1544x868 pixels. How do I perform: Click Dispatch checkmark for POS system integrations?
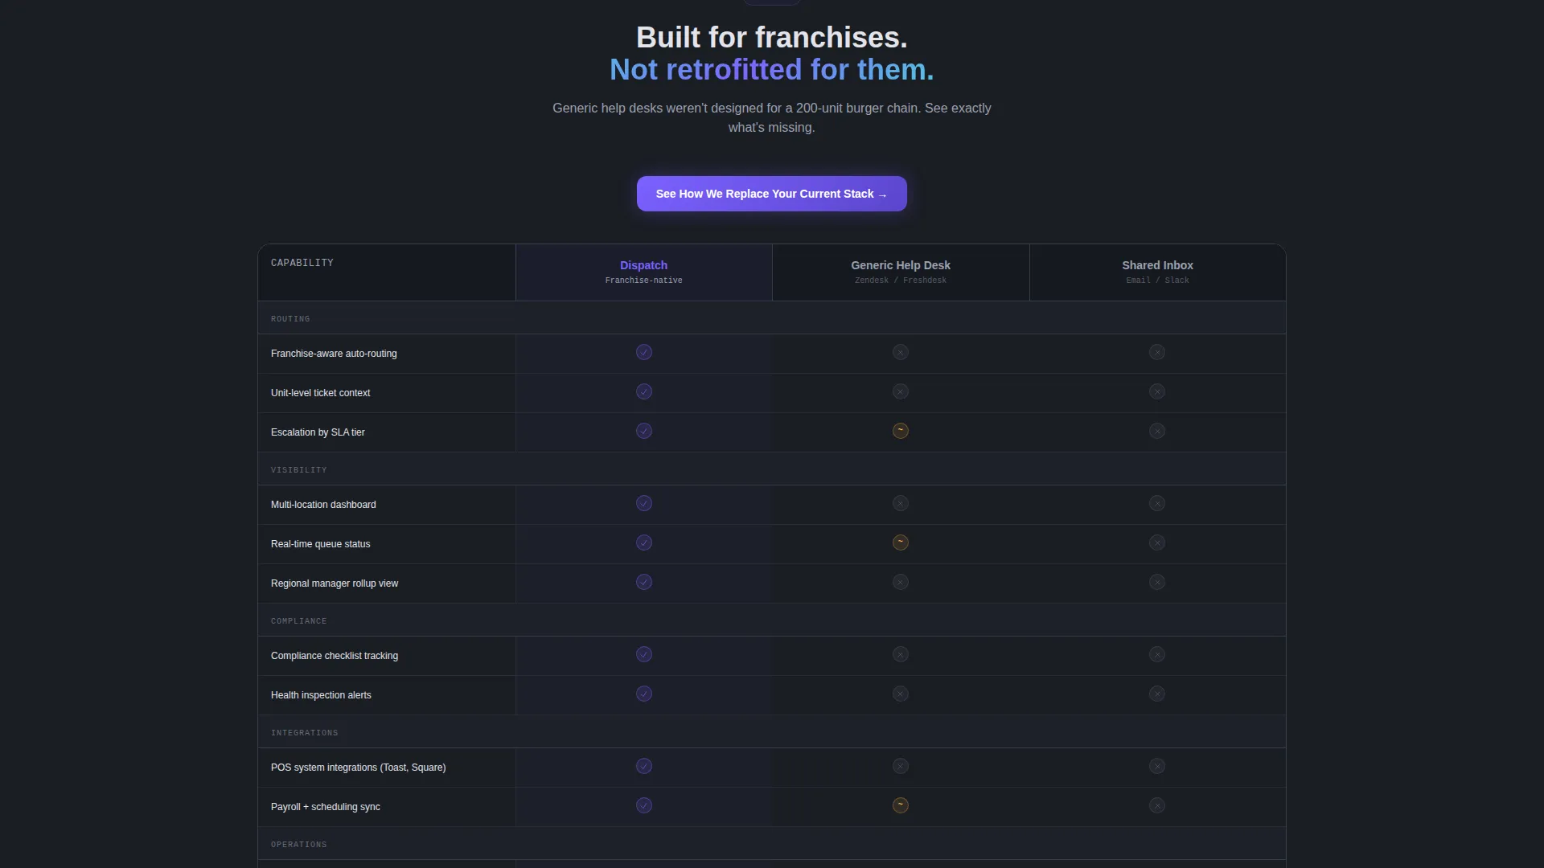tap(644, 766)
